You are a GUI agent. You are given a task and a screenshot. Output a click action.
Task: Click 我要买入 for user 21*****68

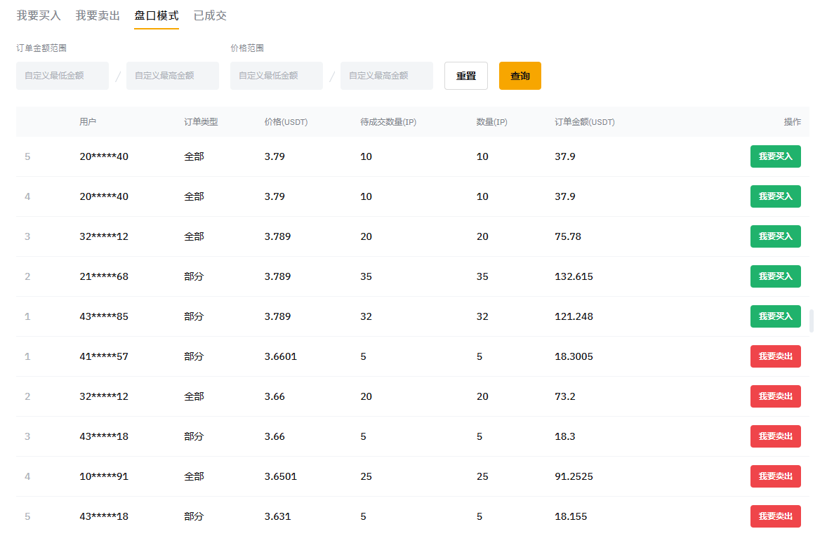(775, 276)
